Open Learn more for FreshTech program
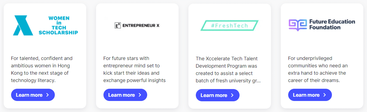 click(218, 95)
